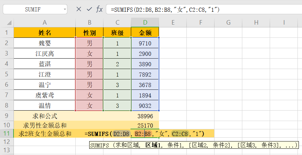The image size is (302, 155).
Task: Select row 5 header
Action: click(x=7, y=74)
